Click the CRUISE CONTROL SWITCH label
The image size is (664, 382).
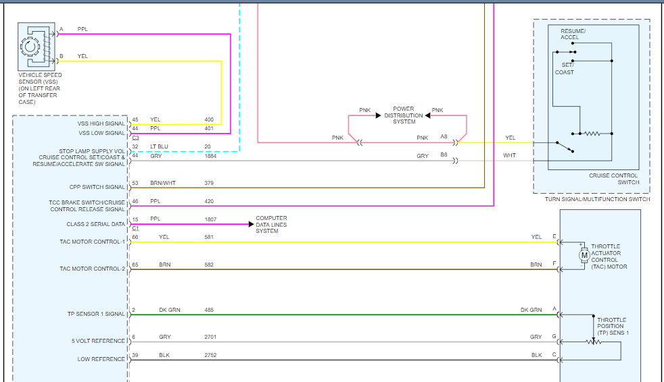pyautogui.click(x=614, y=179)
